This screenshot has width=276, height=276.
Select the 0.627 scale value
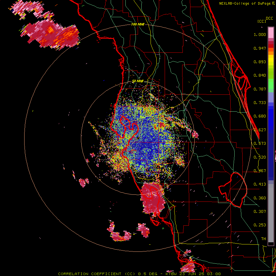tap(260, 130)
